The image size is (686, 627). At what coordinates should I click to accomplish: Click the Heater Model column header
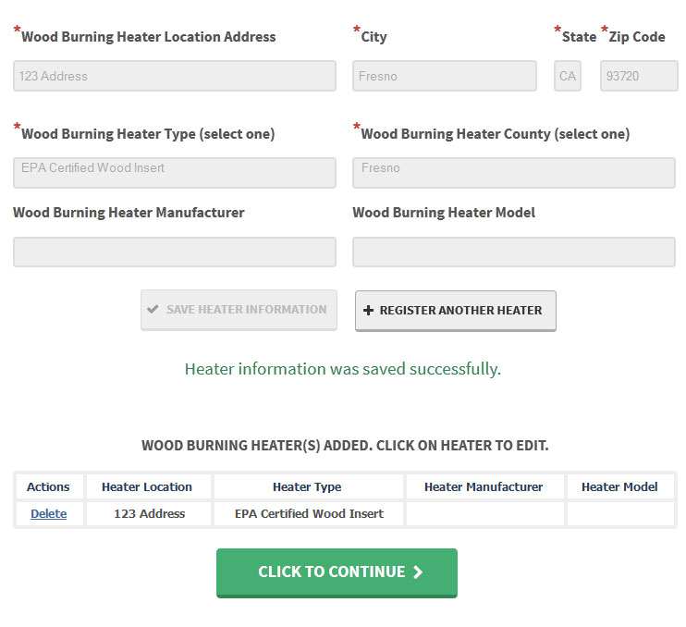pos(619,487)
